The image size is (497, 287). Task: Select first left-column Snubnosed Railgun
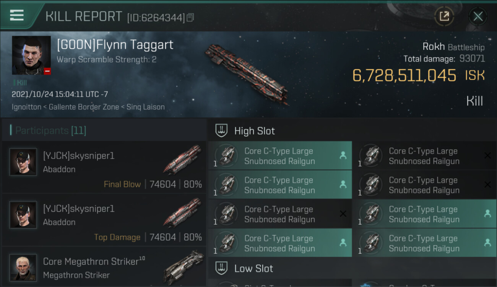[280, 156]
